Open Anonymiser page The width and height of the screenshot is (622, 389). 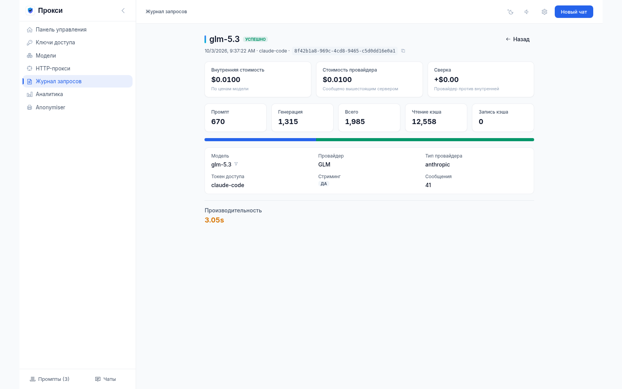[78, 107]
